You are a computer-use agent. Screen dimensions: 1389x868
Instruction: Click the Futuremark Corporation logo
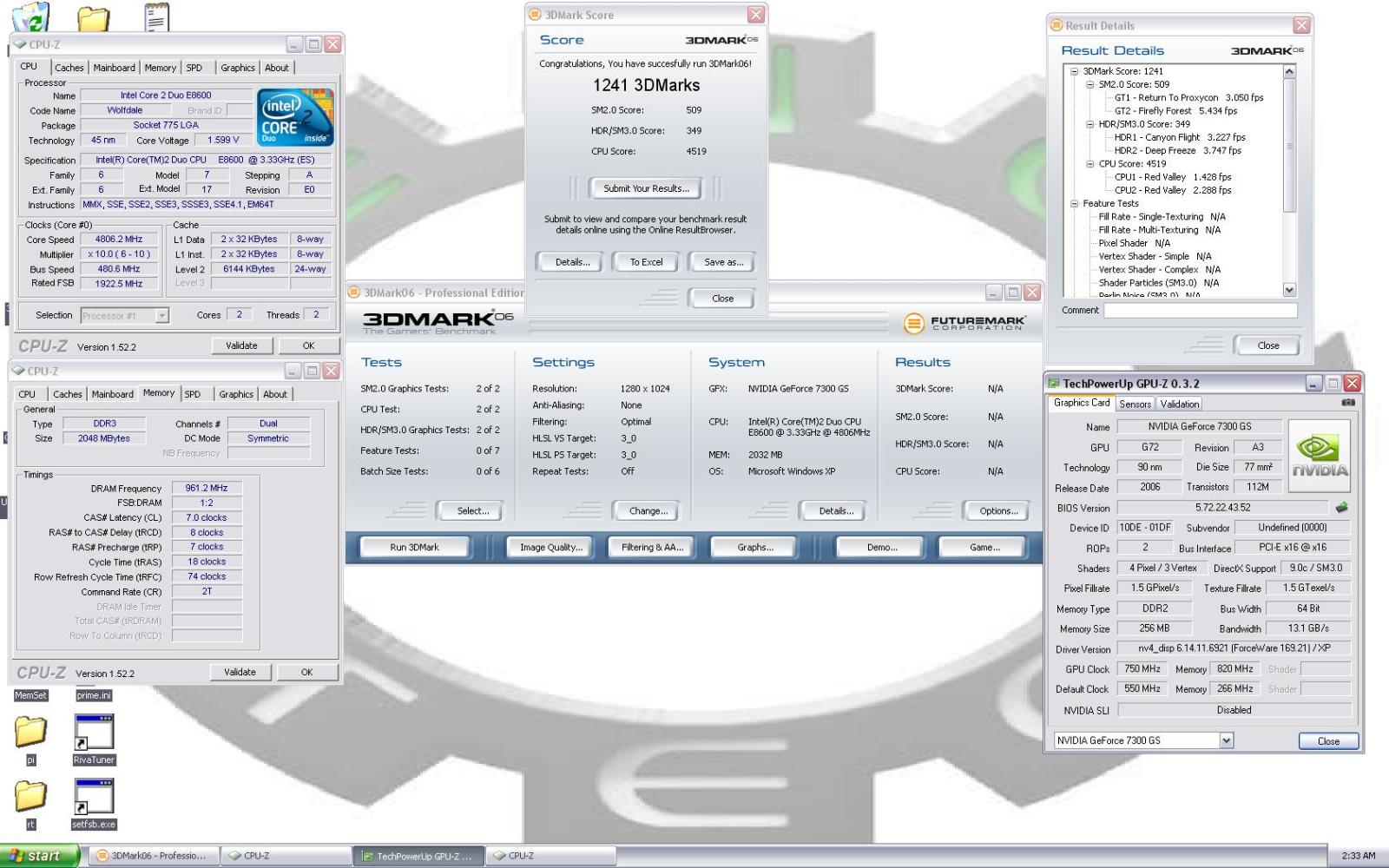point(964,323)
